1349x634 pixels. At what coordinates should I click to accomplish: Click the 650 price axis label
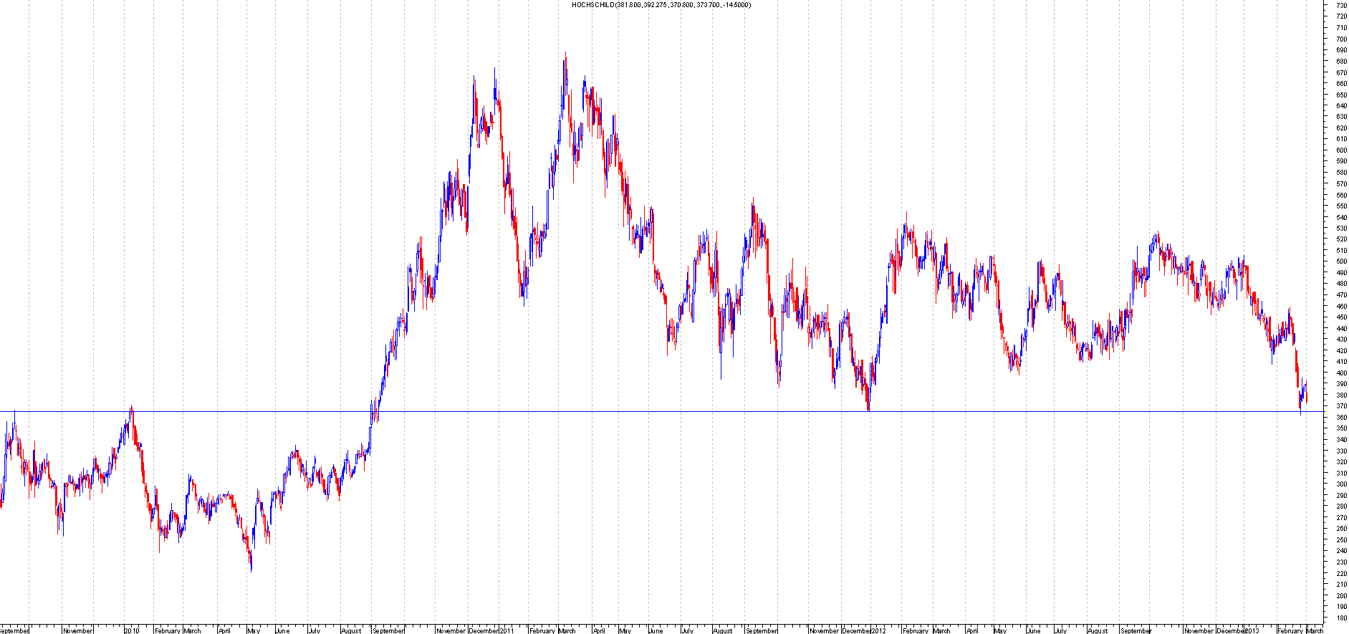[1340, 95]
